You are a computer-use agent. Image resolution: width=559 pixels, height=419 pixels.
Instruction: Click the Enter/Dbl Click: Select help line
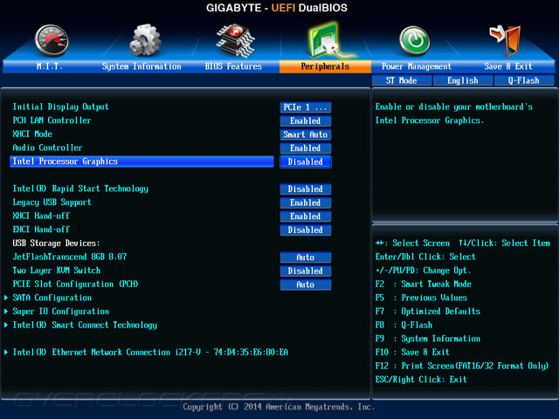[x=425, y=257]
